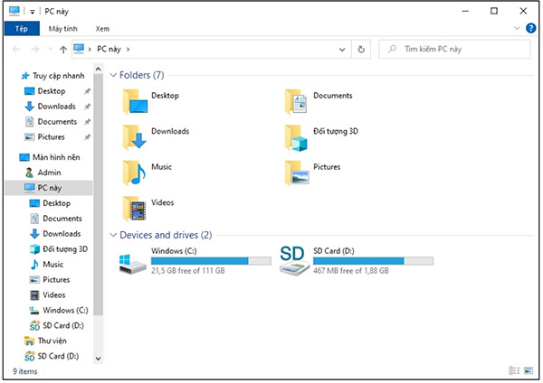
Task: Click PC này breadcrumb in address bar
Action: tap(109, 49)
